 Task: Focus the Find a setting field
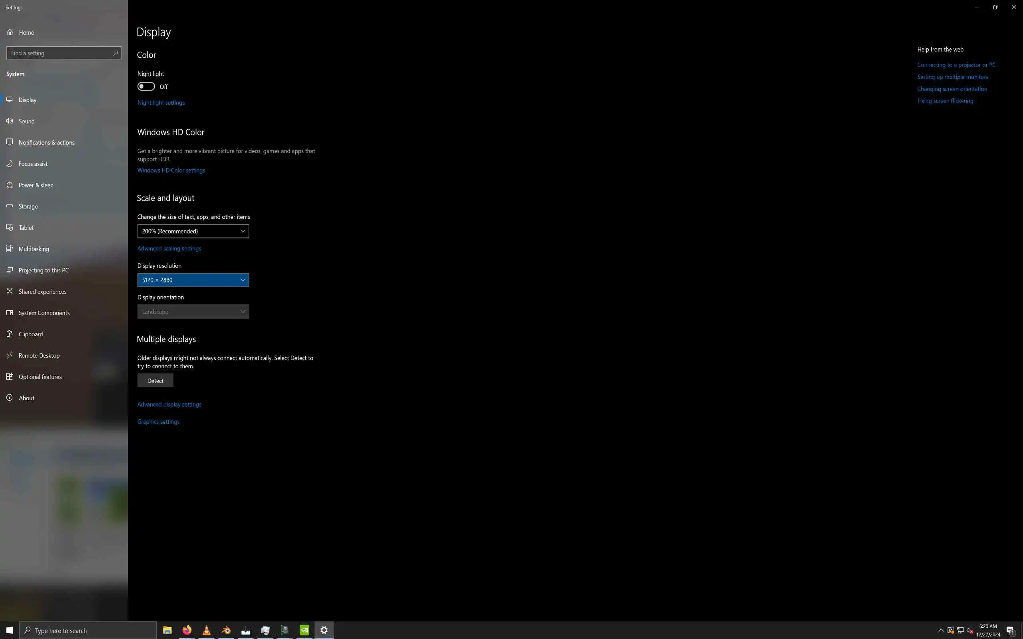pos(59,53)
